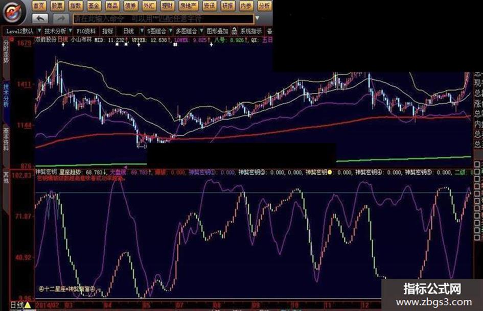Open the 商品 commodities tab
Viewport: 483px width, 311px height.
point(112,6)
